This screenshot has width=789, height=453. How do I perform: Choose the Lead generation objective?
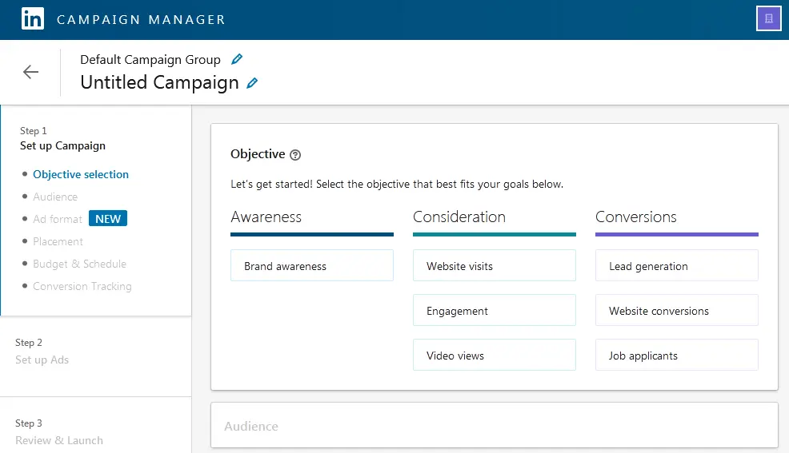pos(676,266)
